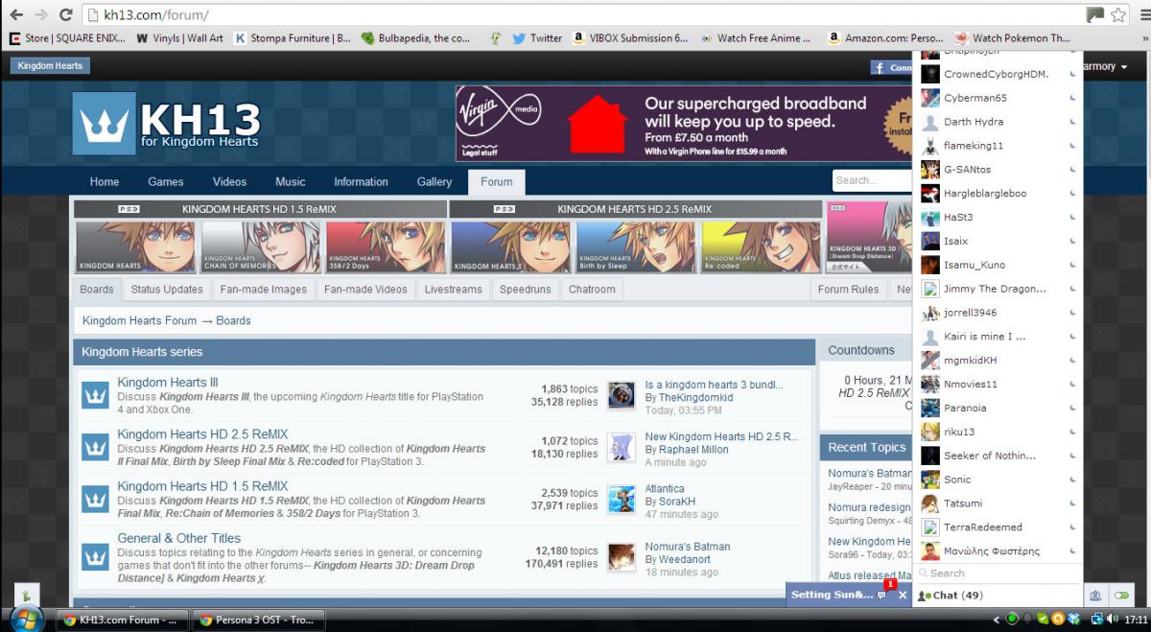This screenshot has height=632, width=1151.
Task: Switch to the Status Updates tab
Action: coord(167,290)
